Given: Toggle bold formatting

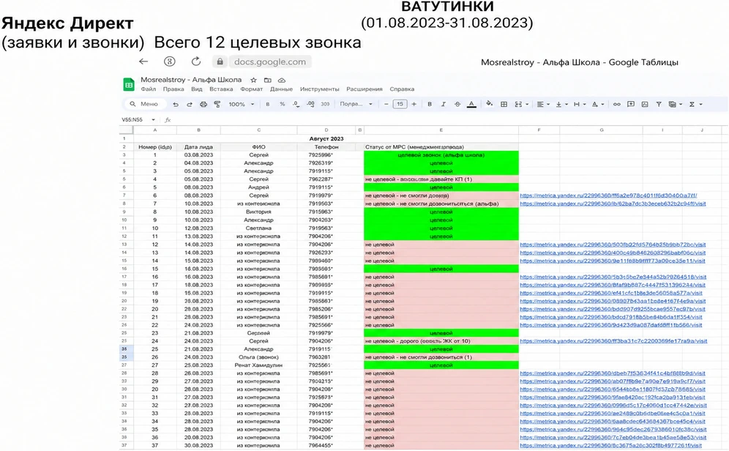Looking at the screenshot, I should point(430,104).
